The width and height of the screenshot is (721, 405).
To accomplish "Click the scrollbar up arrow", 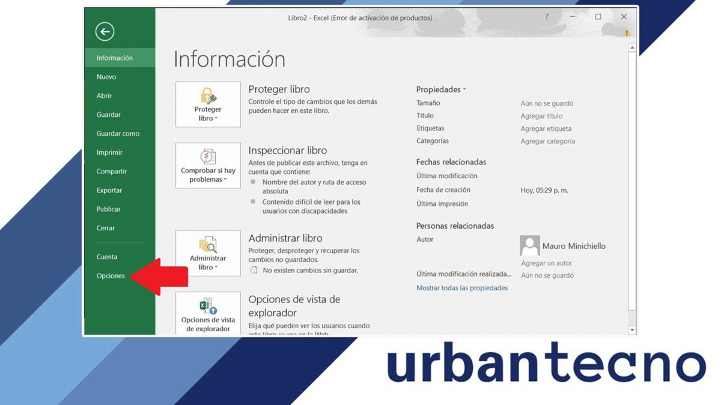I will (632, 47).
